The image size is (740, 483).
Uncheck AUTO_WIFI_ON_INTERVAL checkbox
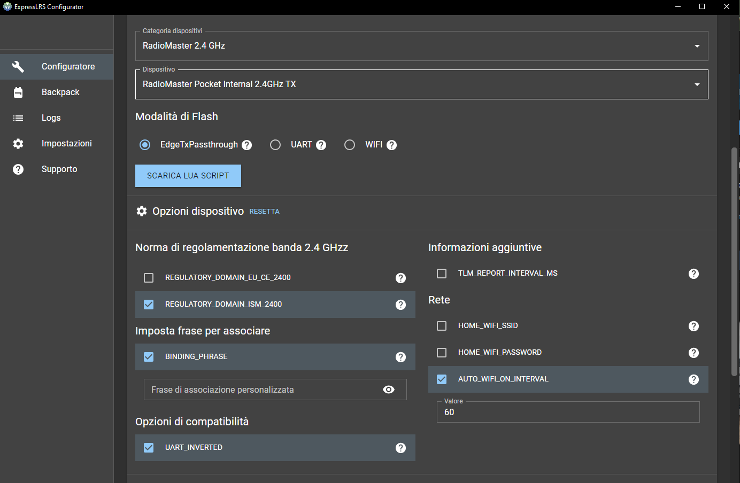pyautogui.click(x=442, y=379)
